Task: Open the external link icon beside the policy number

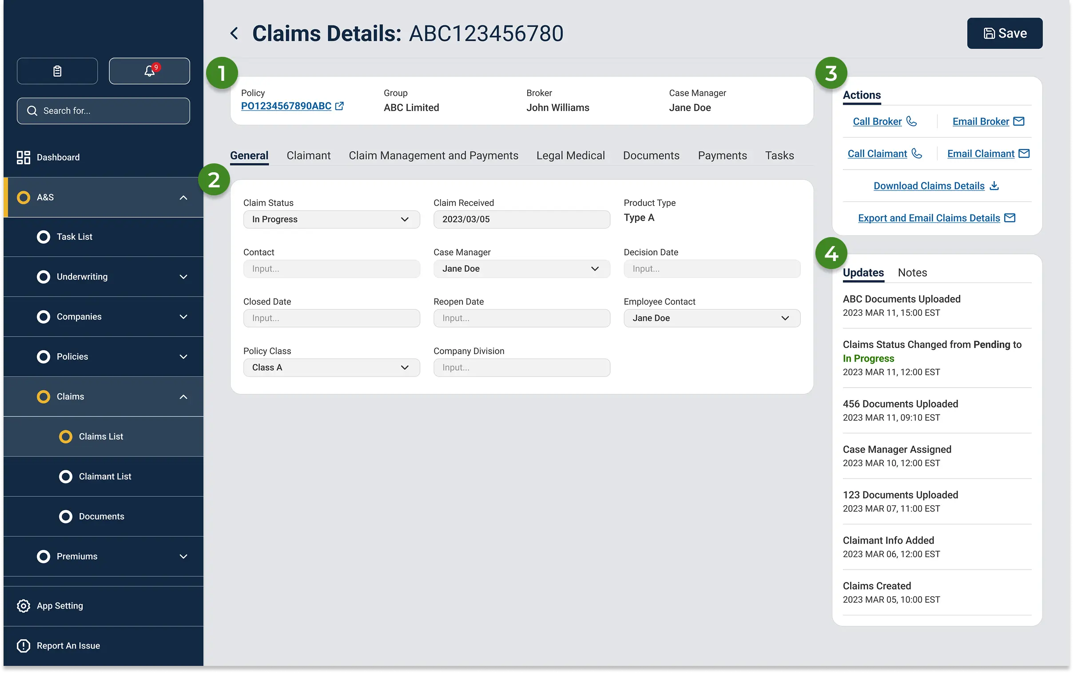Action: (x=339, y=106)
